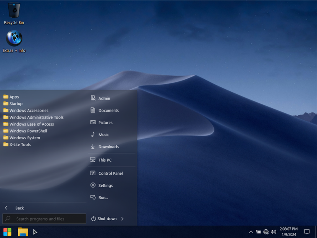Click the Windows System folder icon
The image size is (317, 238).
point(6,138)
